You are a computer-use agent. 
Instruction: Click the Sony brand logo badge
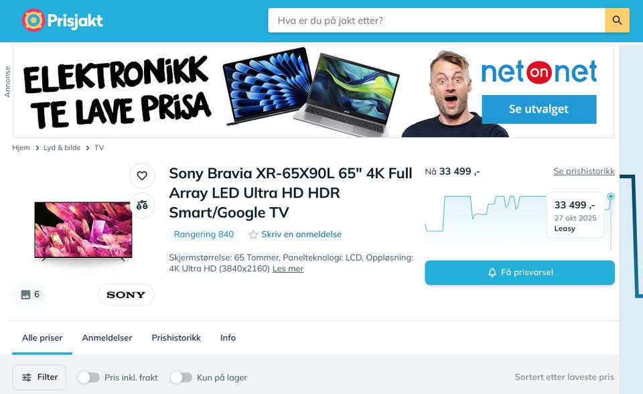point(126,295)
